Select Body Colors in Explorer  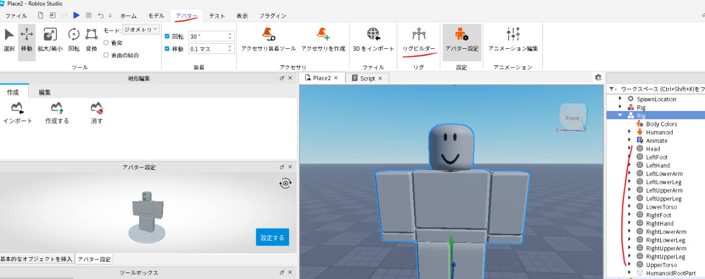(661, 124)
